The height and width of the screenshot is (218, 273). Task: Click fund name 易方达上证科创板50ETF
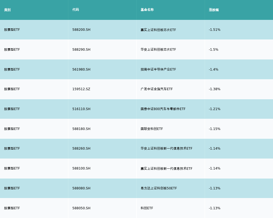point(159,188)
